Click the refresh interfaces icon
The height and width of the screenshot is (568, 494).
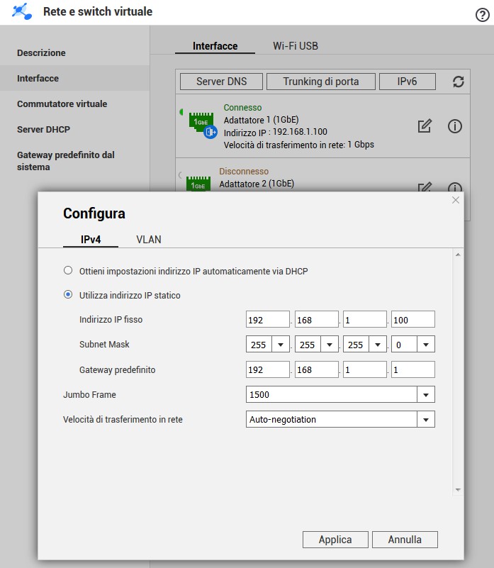[x=458, y=82]
